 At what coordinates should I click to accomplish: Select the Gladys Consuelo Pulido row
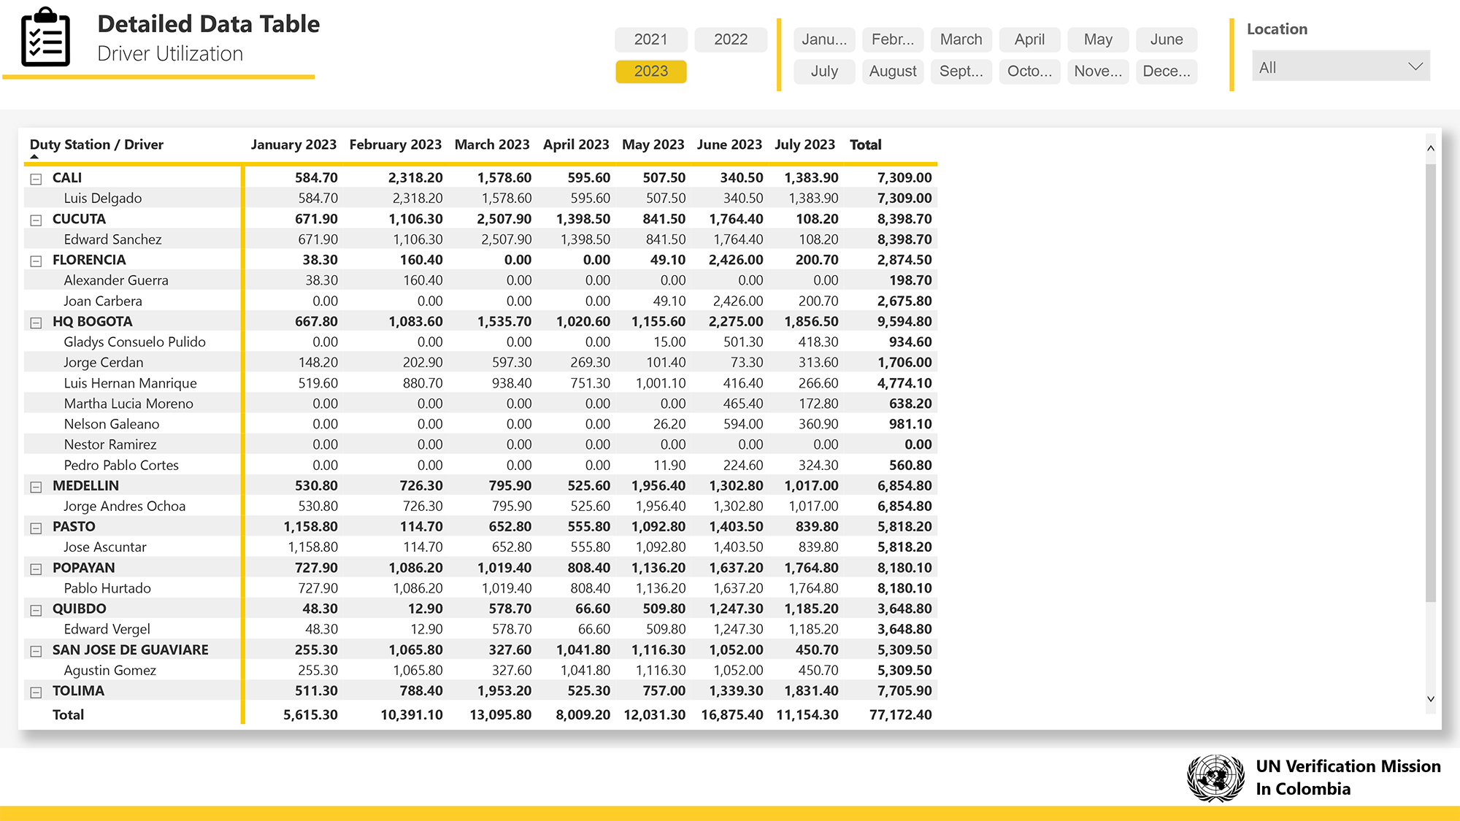pos(480,342)
